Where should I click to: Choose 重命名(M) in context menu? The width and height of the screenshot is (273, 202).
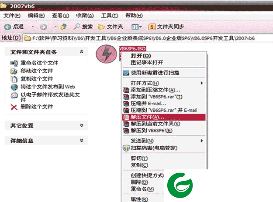142,189
